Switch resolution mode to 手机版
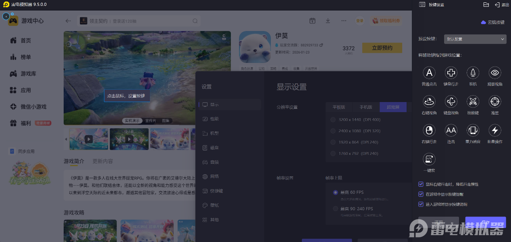 pos(366,107)
